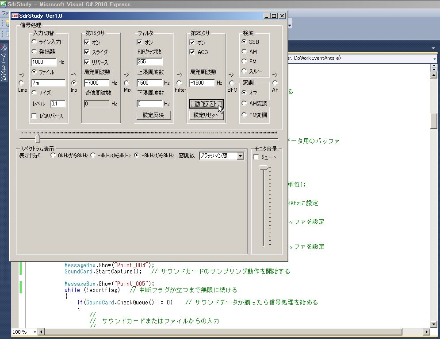Choose Line monitor point radio button
440x339 pixels.
point(21,83)
